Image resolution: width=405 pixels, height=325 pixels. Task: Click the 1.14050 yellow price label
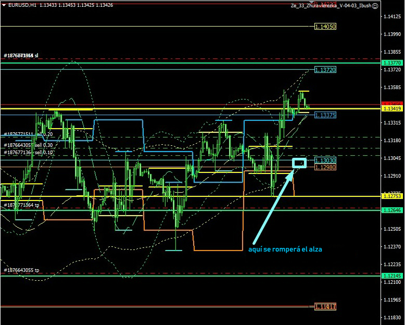[x=325, y=26]
